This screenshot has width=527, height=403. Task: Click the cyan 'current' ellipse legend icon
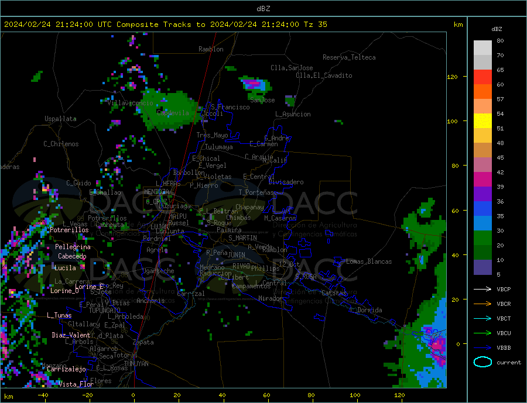pyautogui.click(x=482, y=362)
